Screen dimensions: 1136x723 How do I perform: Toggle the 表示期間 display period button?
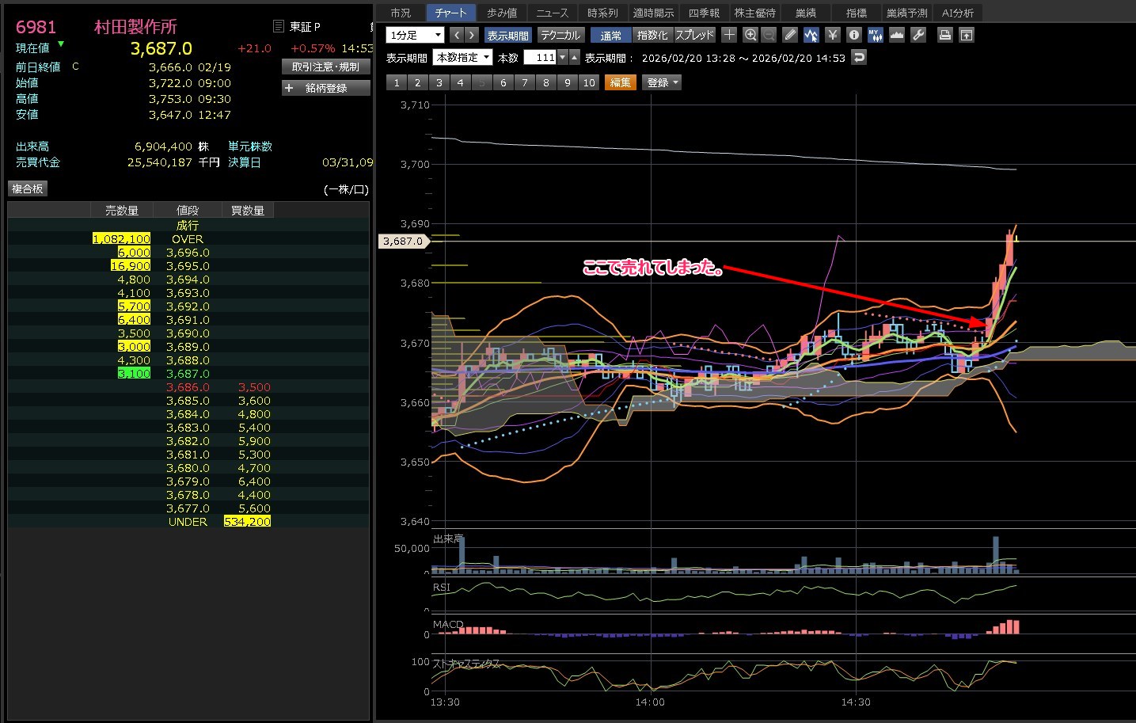tap(507, 35)
